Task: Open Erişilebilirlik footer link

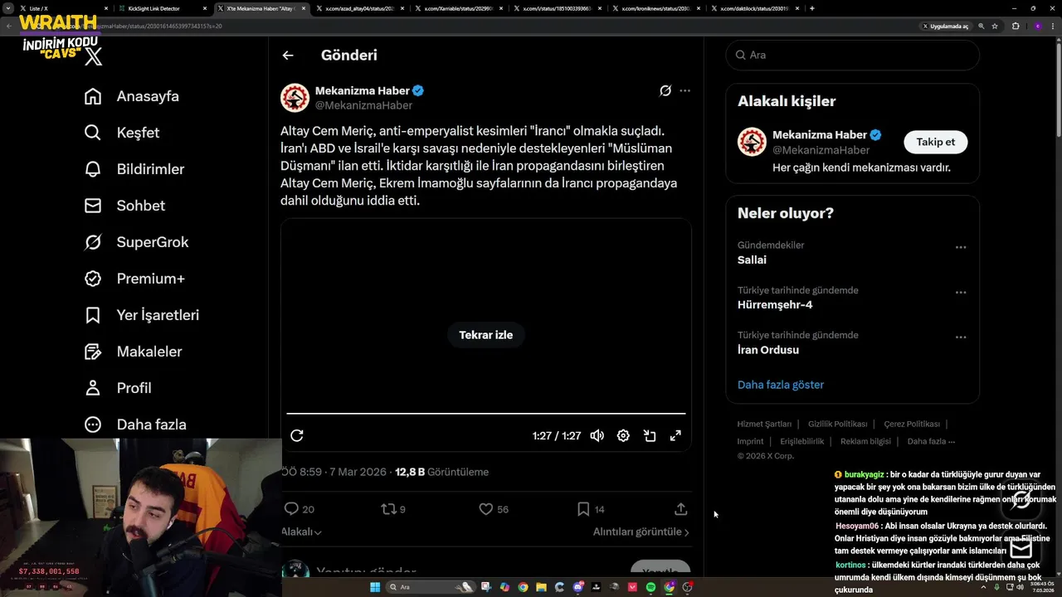Action: (x=801, y=441)
